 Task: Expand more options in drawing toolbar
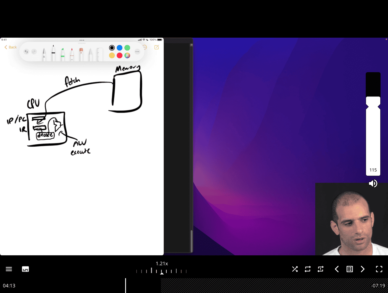[137, 52]
